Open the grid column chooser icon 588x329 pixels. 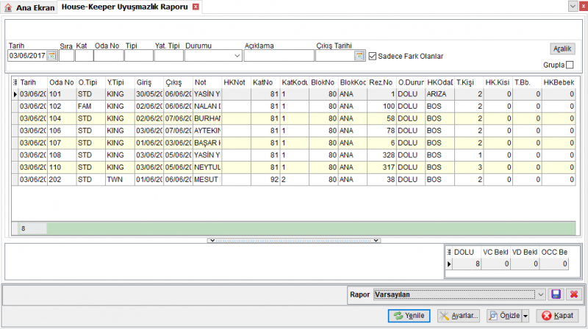(15, 82)
